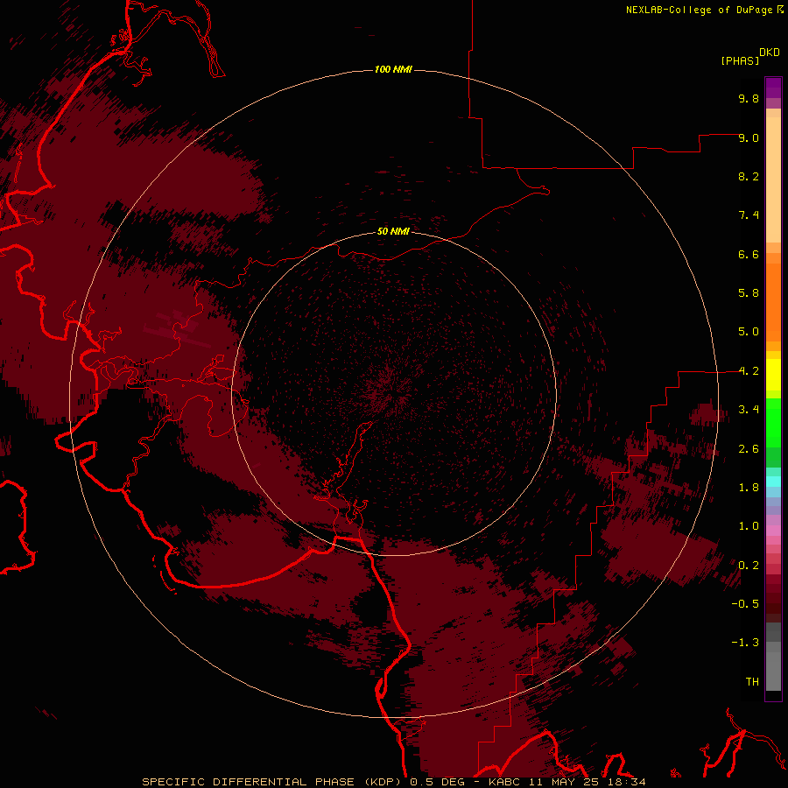788x788 pixels.
Task: Click the bright green color scale segment
Action: click(x=773, y=423)
